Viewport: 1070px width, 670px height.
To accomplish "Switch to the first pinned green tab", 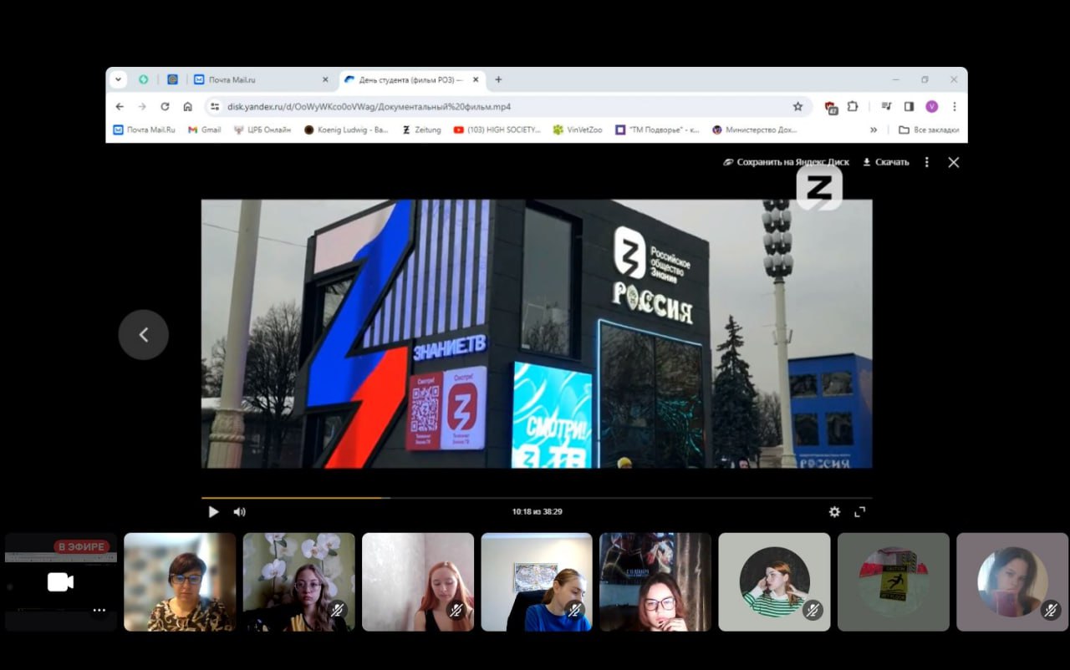I will 143,79.
